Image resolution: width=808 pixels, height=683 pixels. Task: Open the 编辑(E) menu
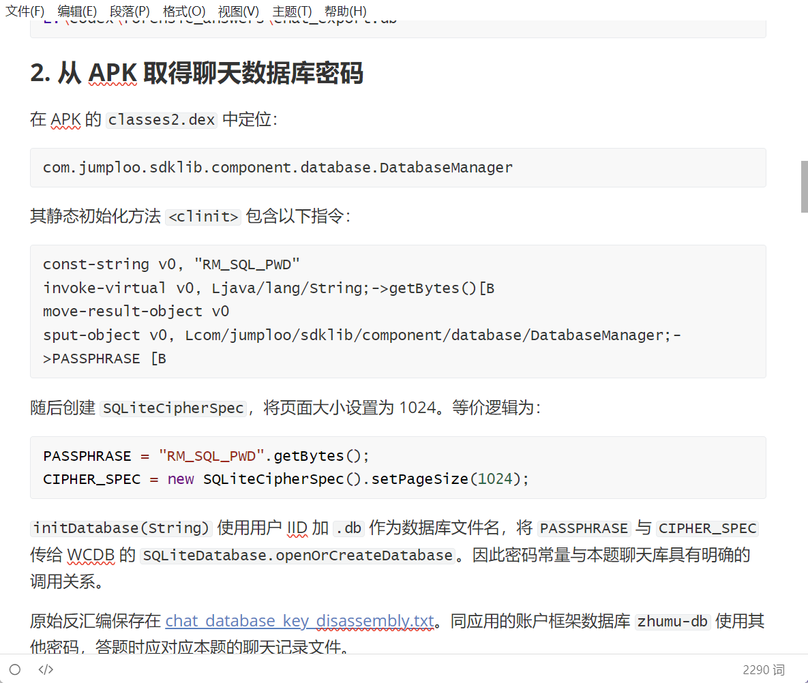click(77, 11)
